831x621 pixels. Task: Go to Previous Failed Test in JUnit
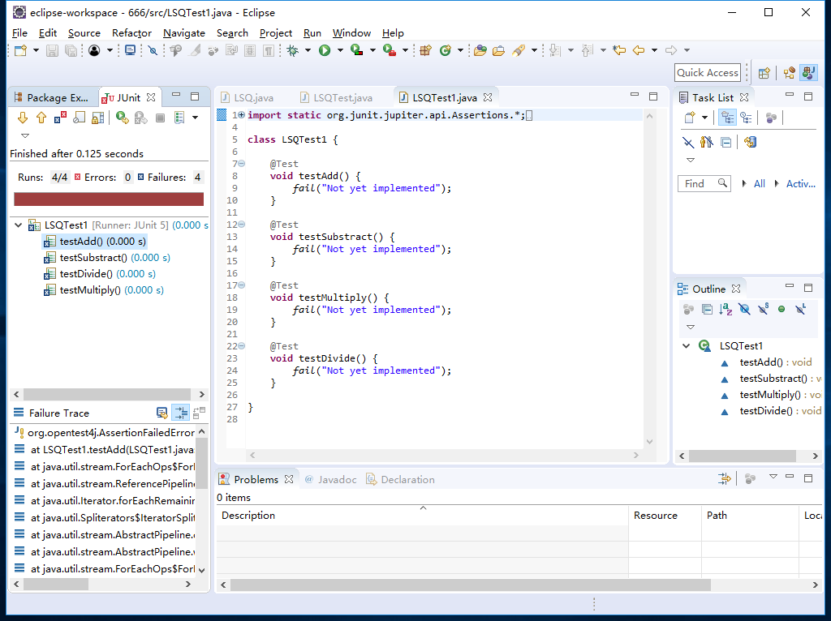pos(41,118)
